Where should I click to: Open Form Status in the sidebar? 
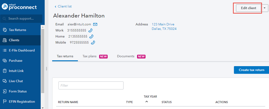[18, 91]
